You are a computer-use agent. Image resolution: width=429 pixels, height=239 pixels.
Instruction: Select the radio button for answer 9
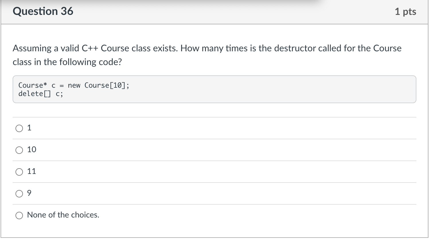tap(19, 193)
